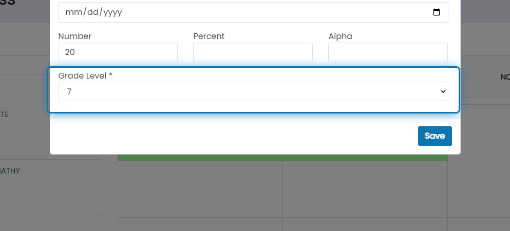Screen dimensions: 510x231
Task: Click the white footer area left of Save
Action: point(234,136)
